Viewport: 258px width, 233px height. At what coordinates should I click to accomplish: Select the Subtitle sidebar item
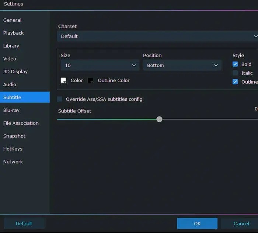(x=25, y=97)
